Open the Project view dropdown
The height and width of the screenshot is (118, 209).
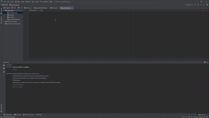pyautogui.click(x=7, y=8)
